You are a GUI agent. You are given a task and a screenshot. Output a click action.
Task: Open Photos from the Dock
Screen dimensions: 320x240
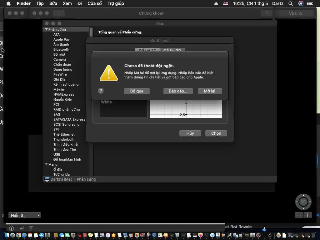[x=137, y=235]
